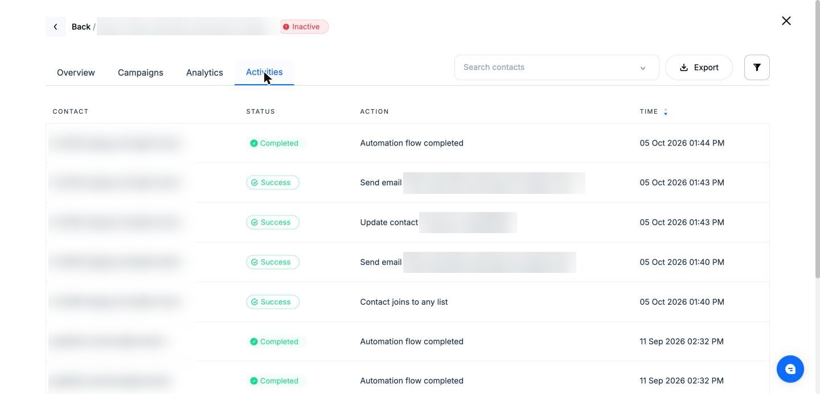Click the back chevron arrow icon
The image size is (820, 394).
[x=55, y=27]
